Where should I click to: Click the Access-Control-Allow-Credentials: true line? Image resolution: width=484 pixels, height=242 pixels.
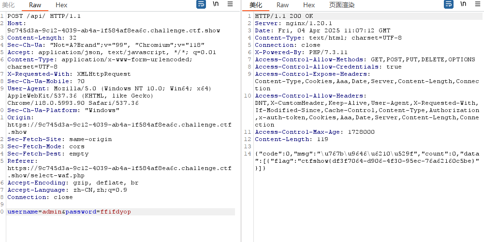pos(328,67)
